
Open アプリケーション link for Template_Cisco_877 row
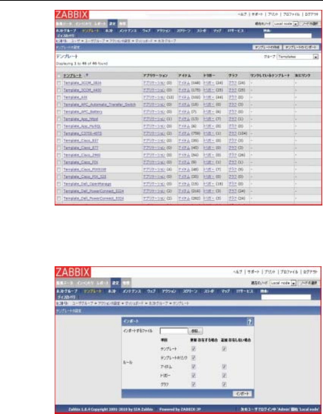[x=154, y=148]
